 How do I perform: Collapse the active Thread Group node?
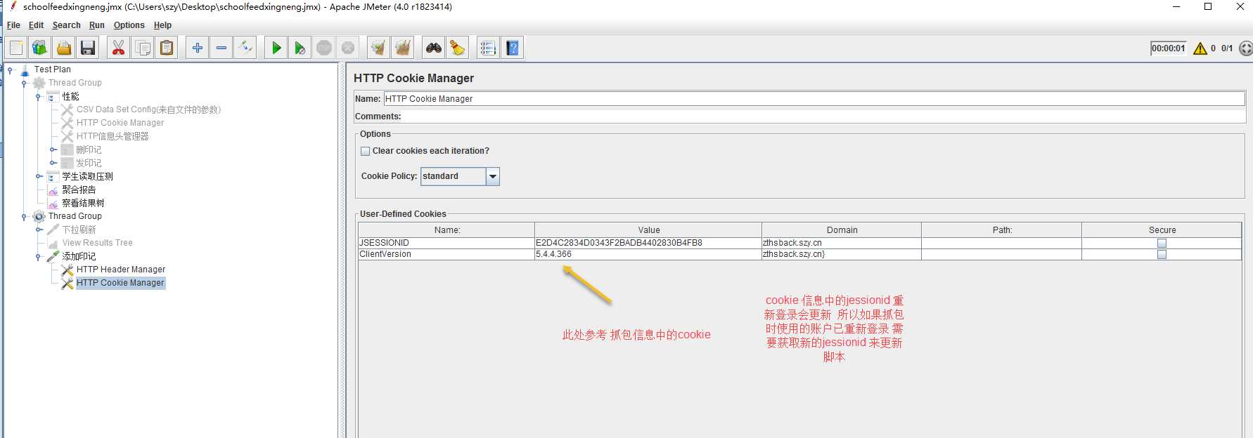pyautogui.click(x=24, y=216)
